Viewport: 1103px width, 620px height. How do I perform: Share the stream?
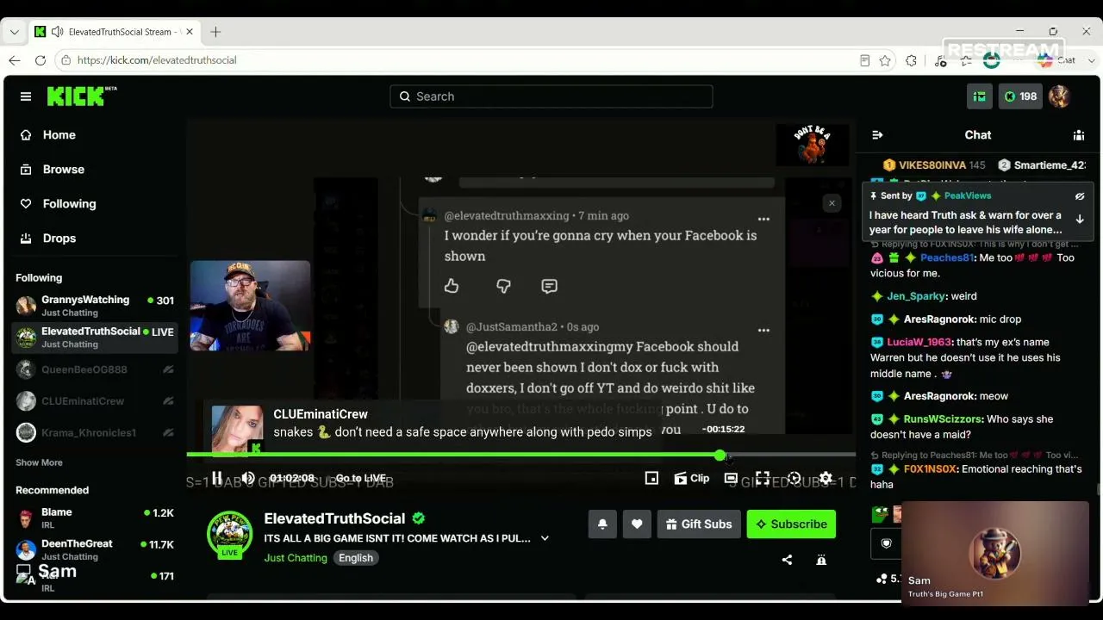[x=787, y=560]
